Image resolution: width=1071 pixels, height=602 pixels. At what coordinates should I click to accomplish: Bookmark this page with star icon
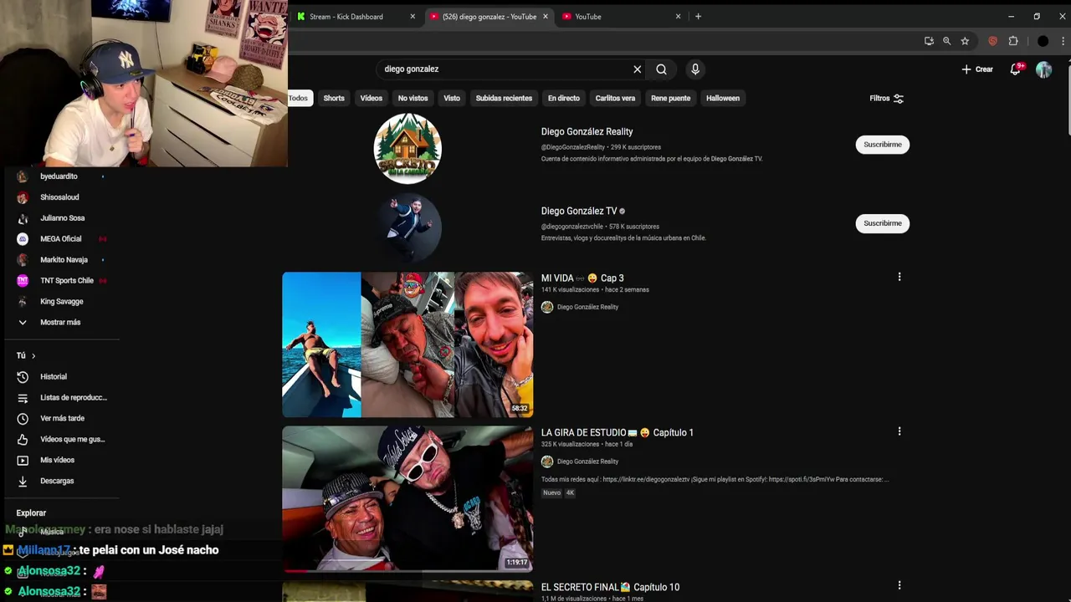tap(965, 41)
